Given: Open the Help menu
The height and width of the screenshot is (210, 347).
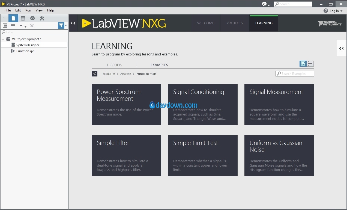Looking at the screenshot, I should [x=50, y=10].
